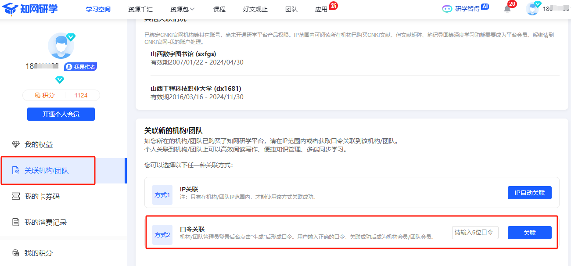Click the 我的积分 coins icon
This screenshot has width=571, height=266.
click(16, 253)
